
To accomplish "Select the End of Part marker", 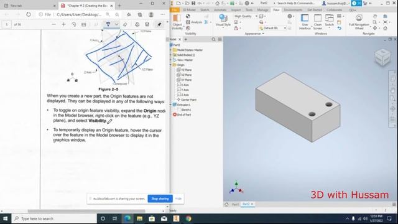I will point(182,114).
